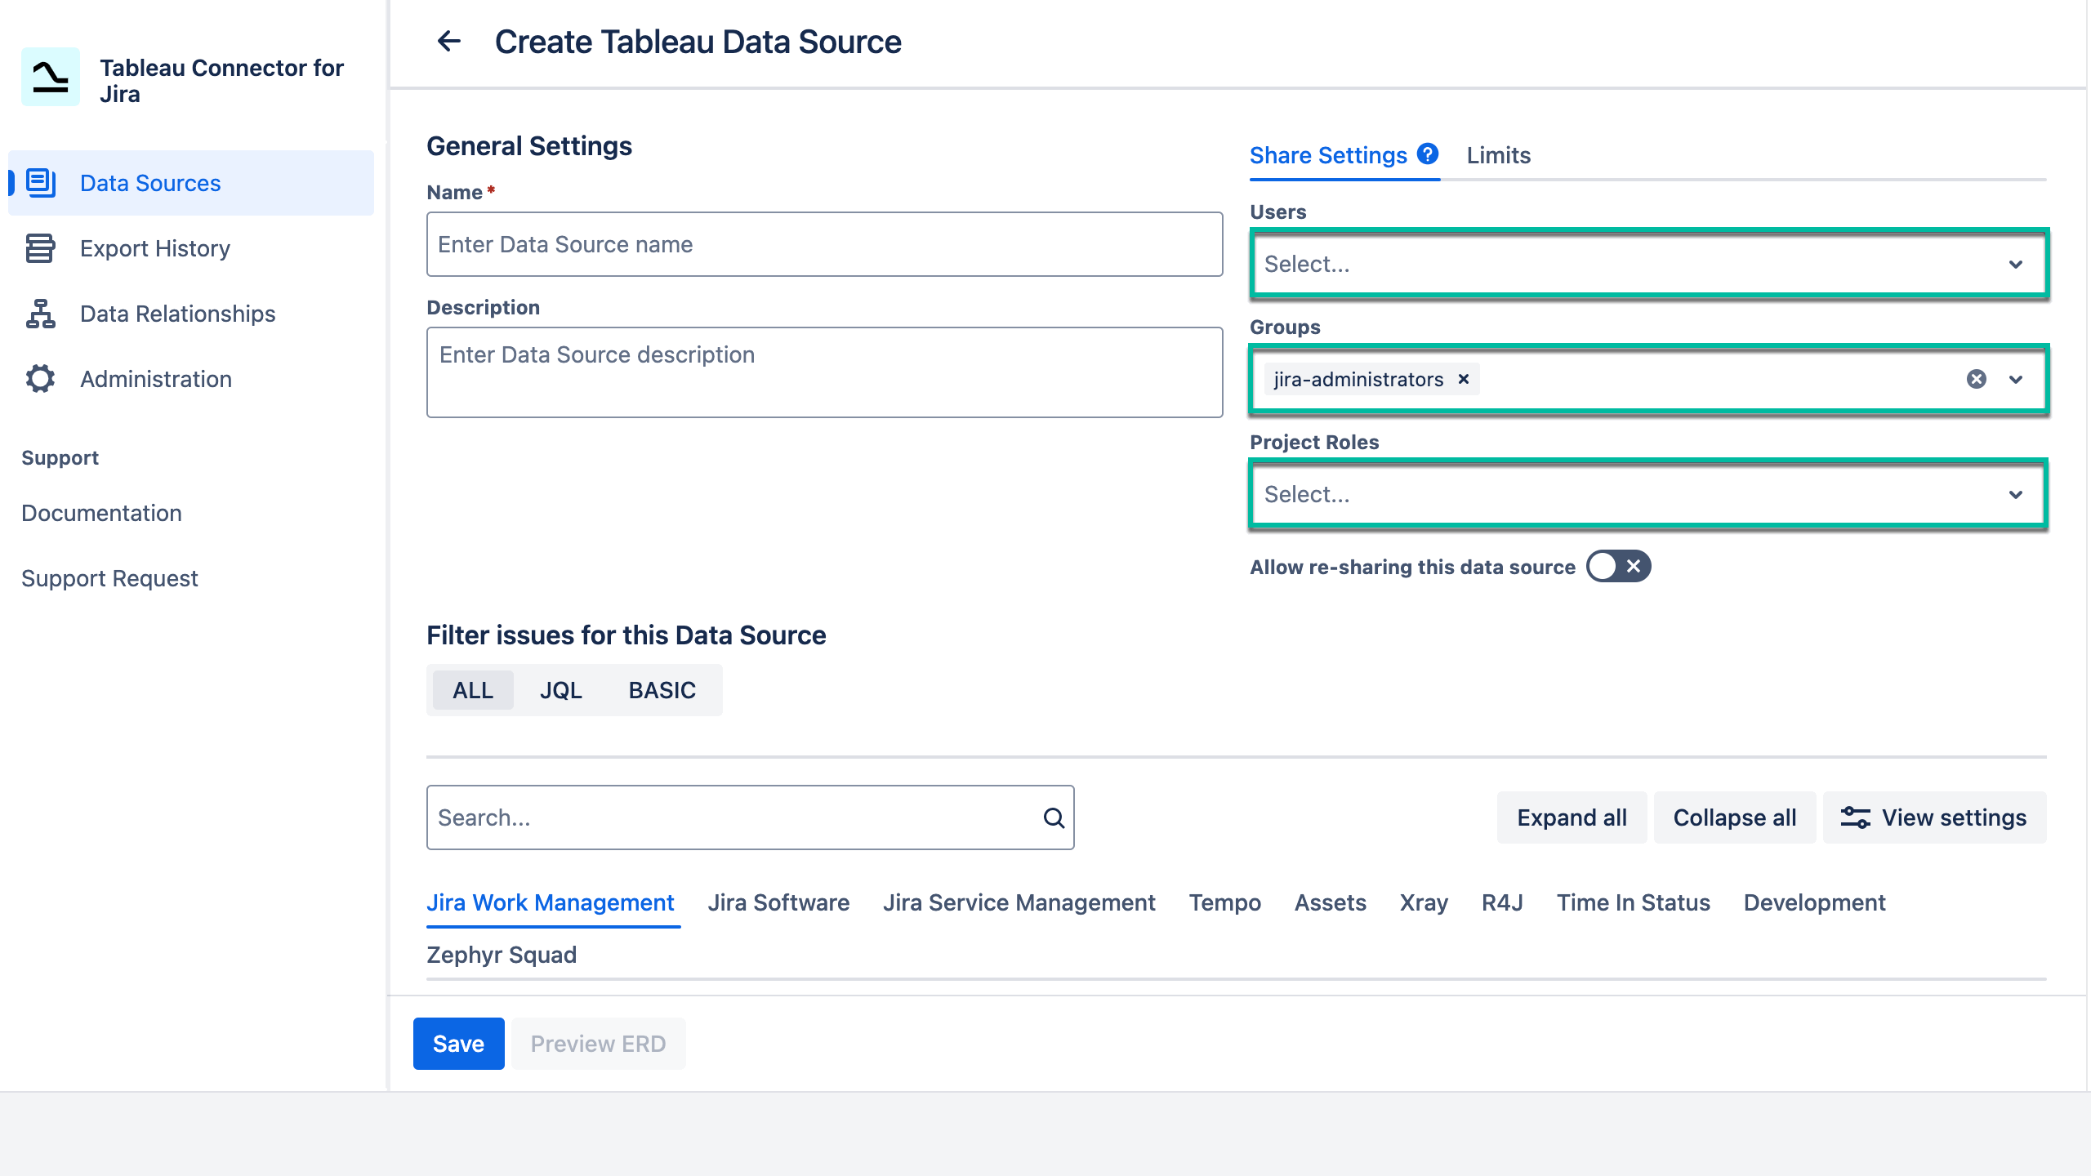Open the Project Roles dropdown
Image resolution: width=2091 pixels, height=1176 pixels.
[1648, 494]
